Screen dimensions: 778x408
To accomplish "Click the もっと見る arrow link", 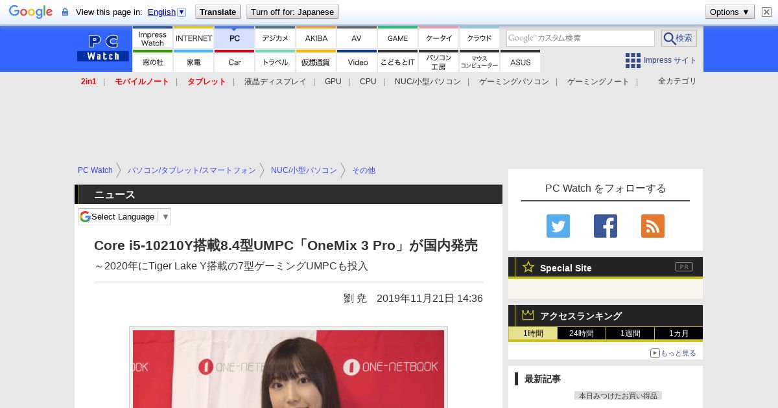I will coord(673,353).
